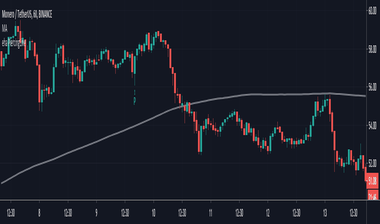Click date label 12 on time axis

(x=268, y=213)
